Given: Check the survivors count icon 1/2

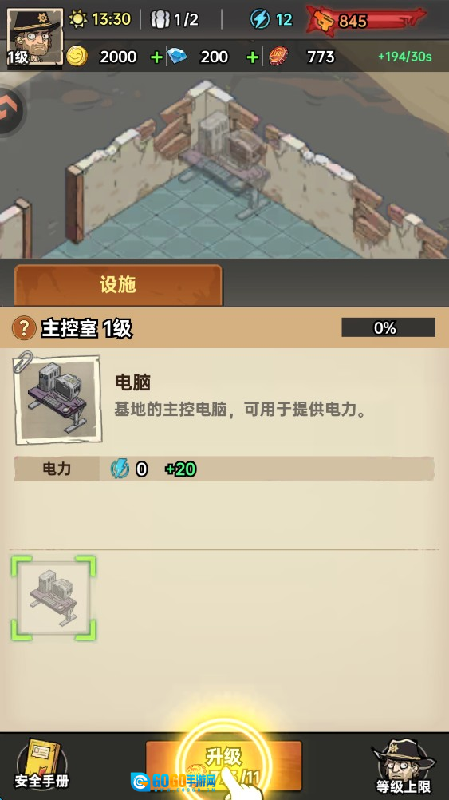Looking at the screenshot, I should click(x=160, y=19).
